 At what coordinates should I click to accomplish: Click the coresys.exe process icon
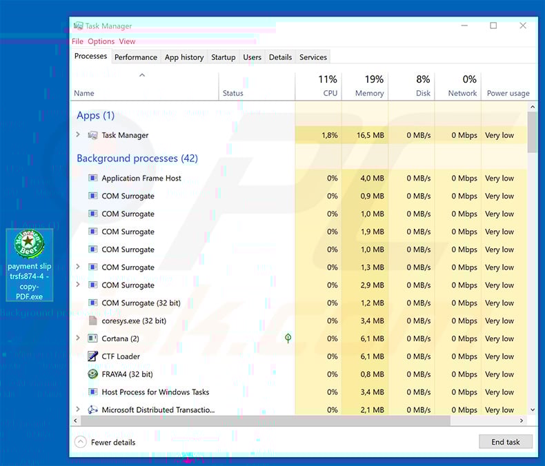(93, 321)
